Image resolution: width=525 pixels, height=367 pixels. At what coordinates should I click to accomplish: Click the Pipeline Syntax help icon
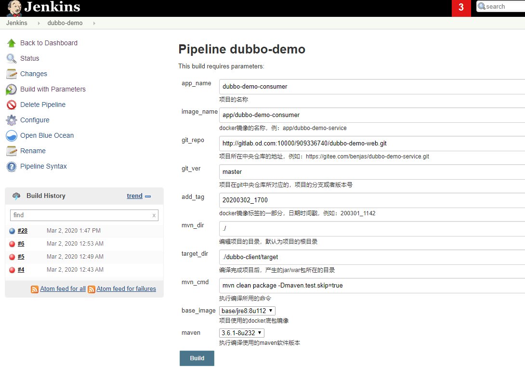[12, 167]
